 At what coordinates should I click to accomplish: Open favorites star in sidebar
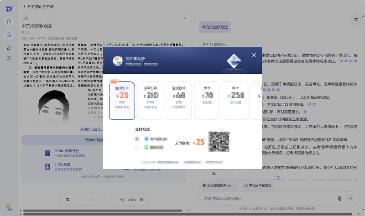coord(9,48)
